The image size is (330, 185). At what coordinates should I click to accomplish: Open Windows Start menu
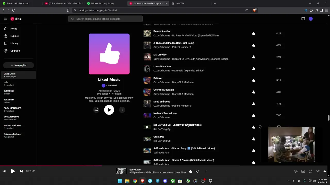(x=120, y=181)
